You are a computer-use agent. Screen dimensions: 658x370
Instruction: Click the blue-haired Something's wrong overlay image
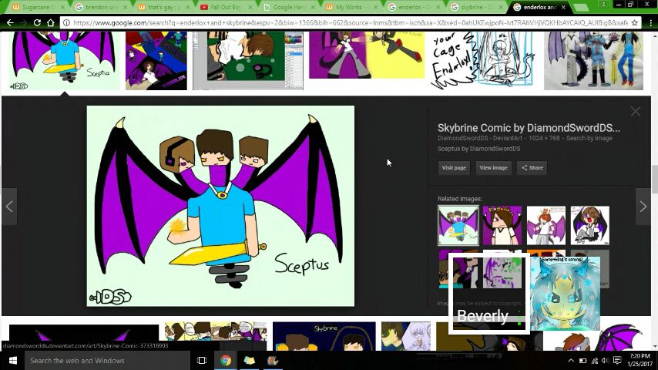pyautogui.click(x=565, y=293)
